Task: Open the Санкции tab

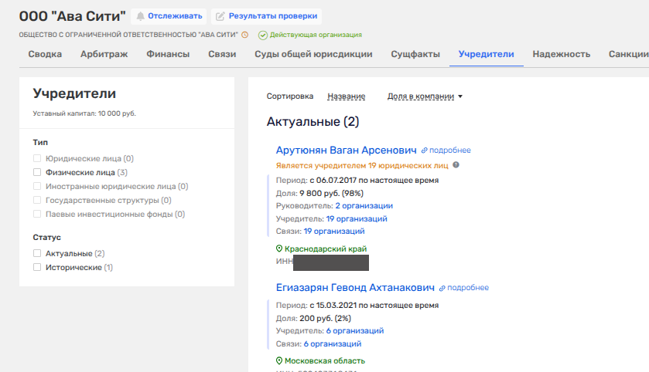Action: pos(629,54)
